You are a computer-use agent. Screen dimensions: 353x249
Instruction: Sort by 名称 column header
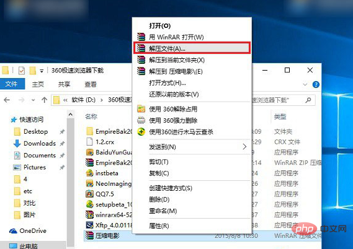tap(91, 116)
